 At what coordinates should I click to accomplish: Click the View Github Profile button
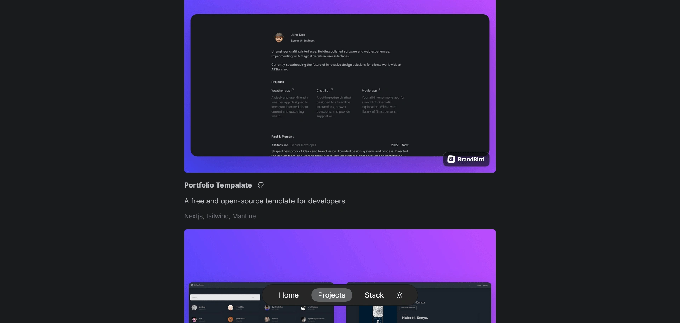(408, 308)
